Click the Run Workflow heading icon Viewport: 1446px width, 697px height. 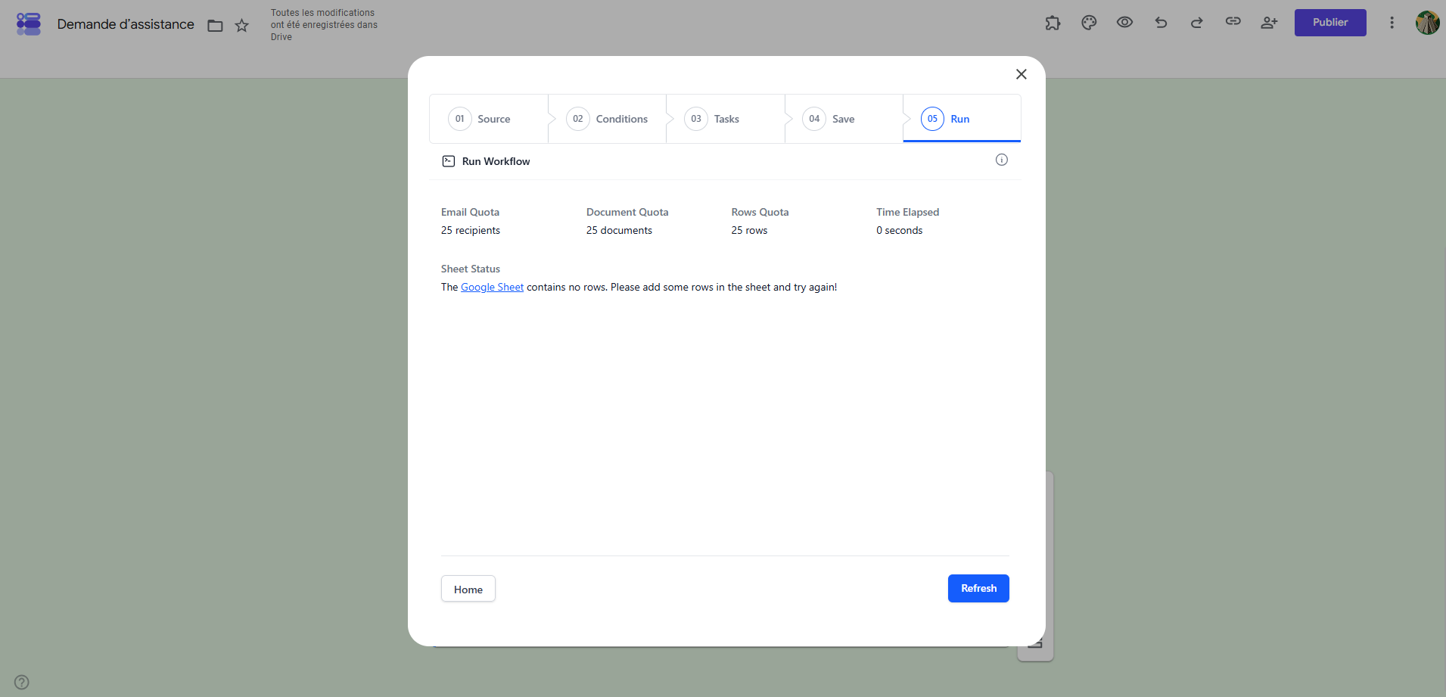click(449, 161)
